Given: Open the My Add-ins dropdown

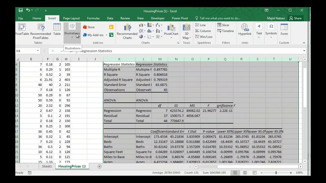Looking at the screenshot, I should [x=106, y=35].
